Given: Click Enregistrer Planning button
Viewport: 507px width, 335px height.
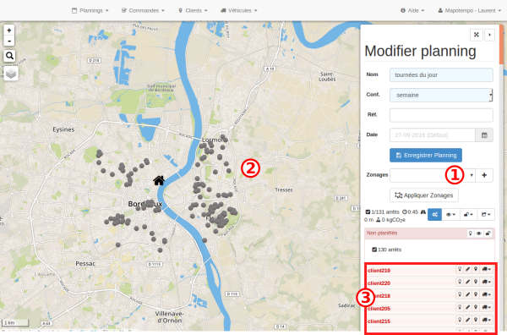Looking at the screenshot, I should click(426, 155).
